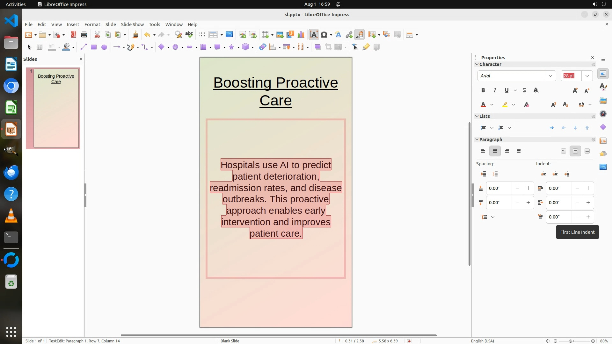The height and width of the screenshot is (344, 612).
Task: Select the Rectangle drawing tool
Action: pos(93,47)
